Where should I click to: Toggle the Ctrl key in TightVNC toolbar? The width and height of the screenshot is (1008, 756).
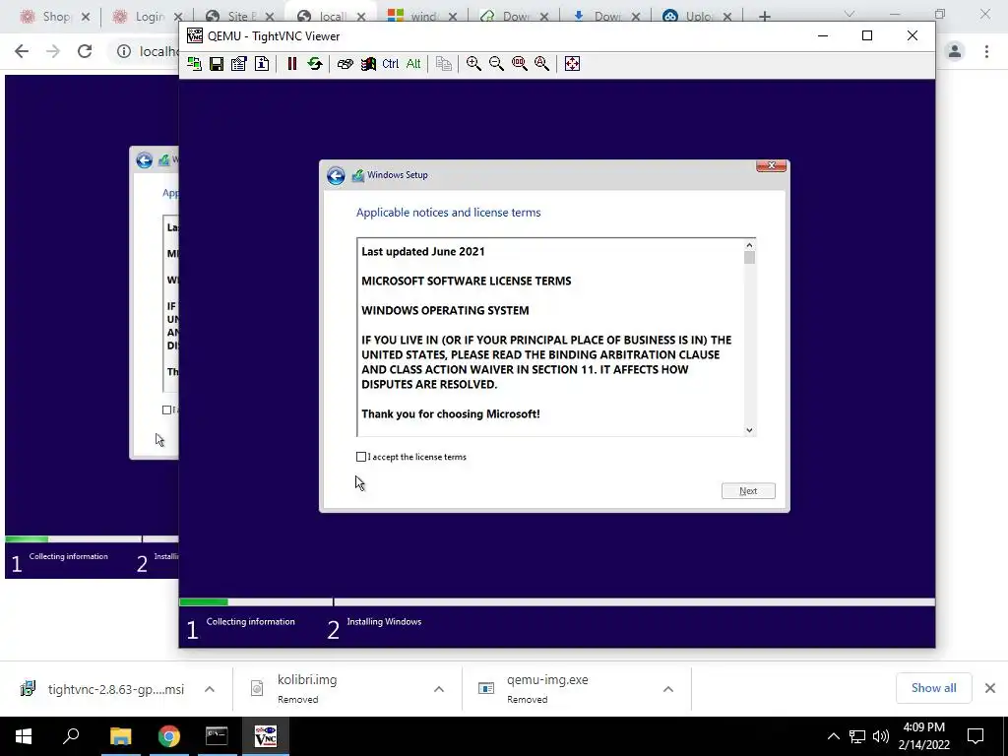390,64
